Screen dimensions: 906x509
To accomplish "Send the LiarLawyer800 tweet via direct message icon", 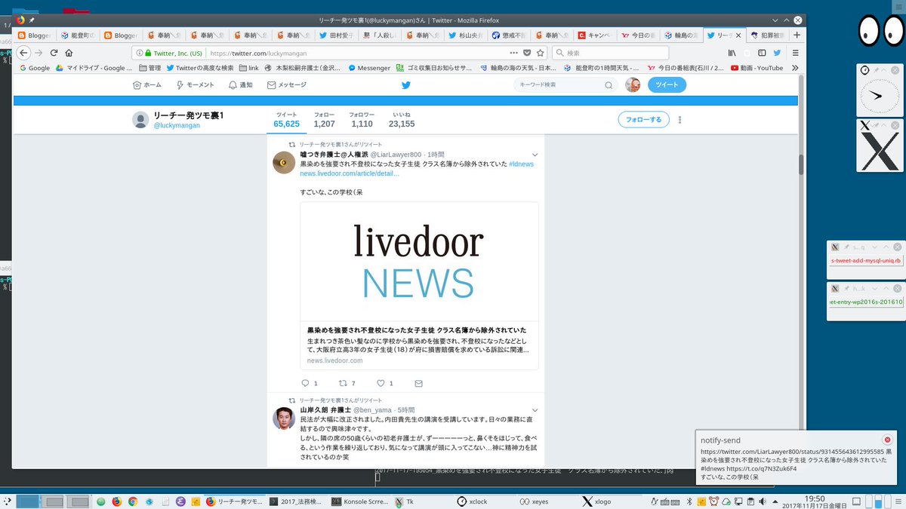I will [418, 383].
